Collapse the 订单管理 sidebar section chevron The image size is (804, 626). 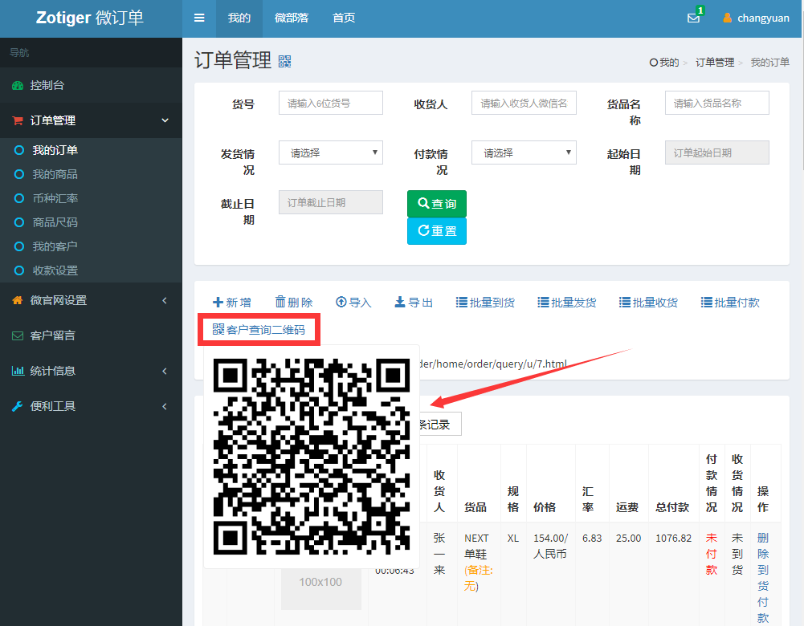(x=165, y=120)
